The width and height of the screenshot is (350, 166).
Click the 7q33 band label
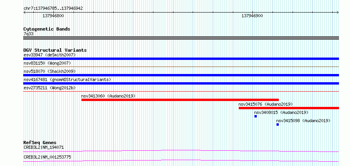click(28, 34)
